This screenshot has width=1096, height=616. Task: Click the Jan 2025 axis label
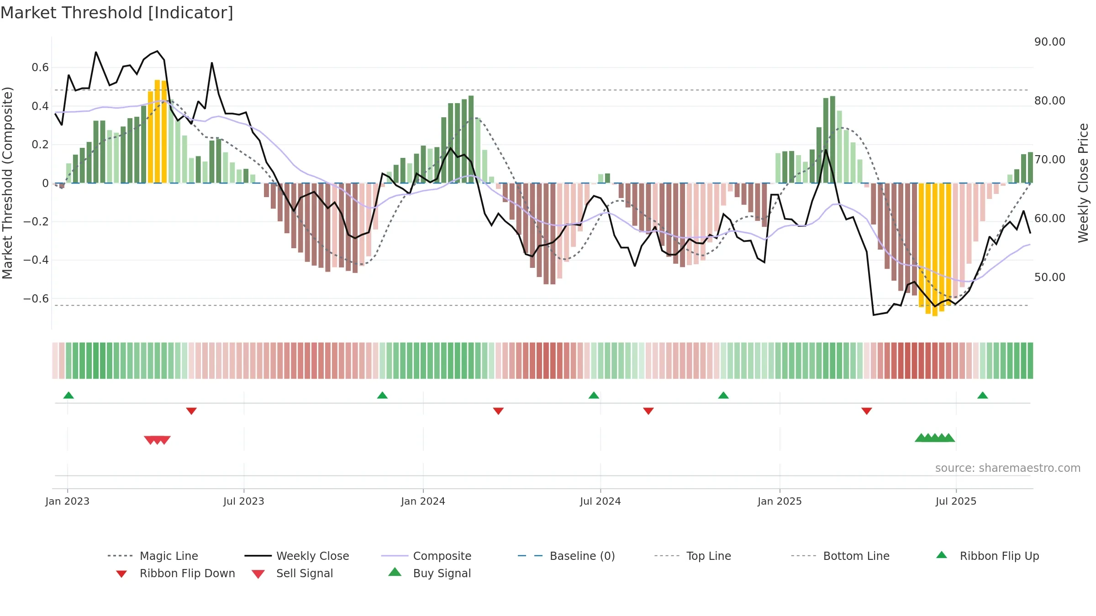[780, 501]
